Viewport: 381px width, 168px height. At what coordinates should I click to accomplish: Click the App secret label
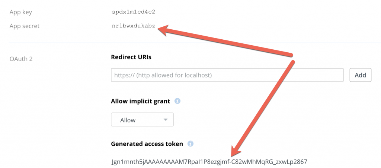click(24, 26)
